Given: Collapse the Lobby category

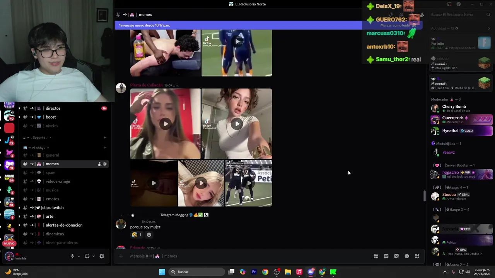Looking at the screenshot, I should 36,147.
